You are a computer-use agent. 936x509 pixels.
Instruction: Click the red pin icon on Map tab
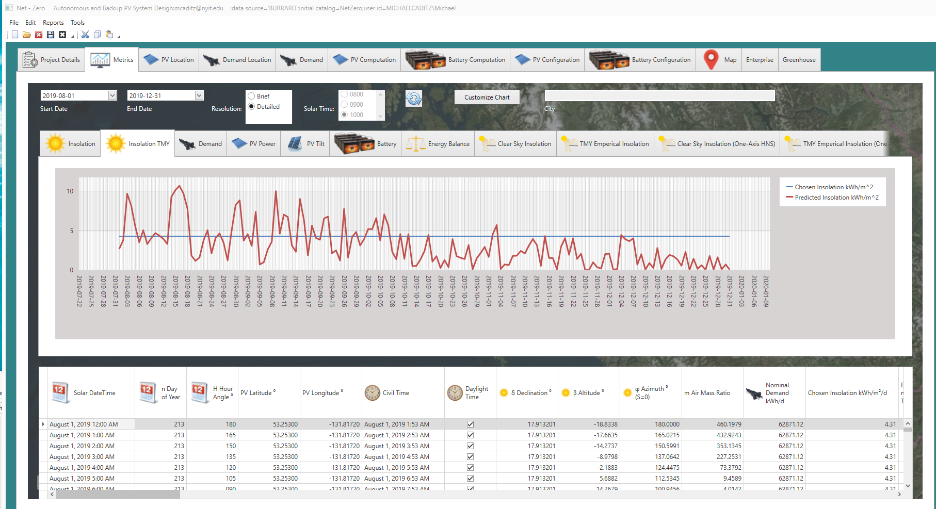click(x=711, y=60)
